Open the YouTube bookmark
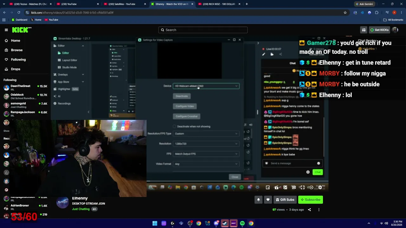406x228 pixels. pyautogui.click(x=51, y=20)
